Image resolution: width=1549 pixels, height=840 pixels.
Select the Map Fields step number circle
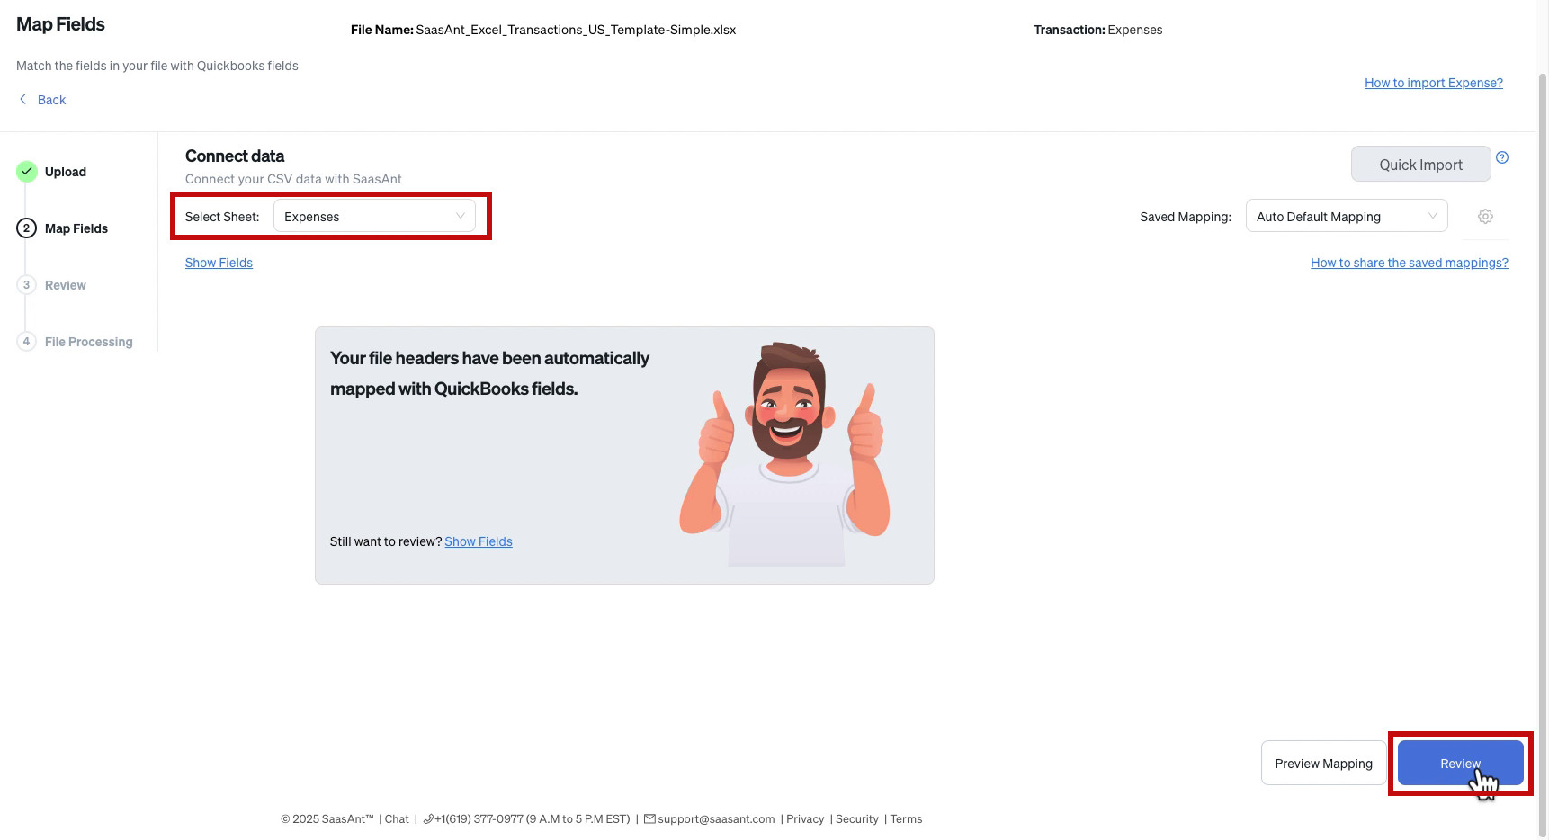27,228
